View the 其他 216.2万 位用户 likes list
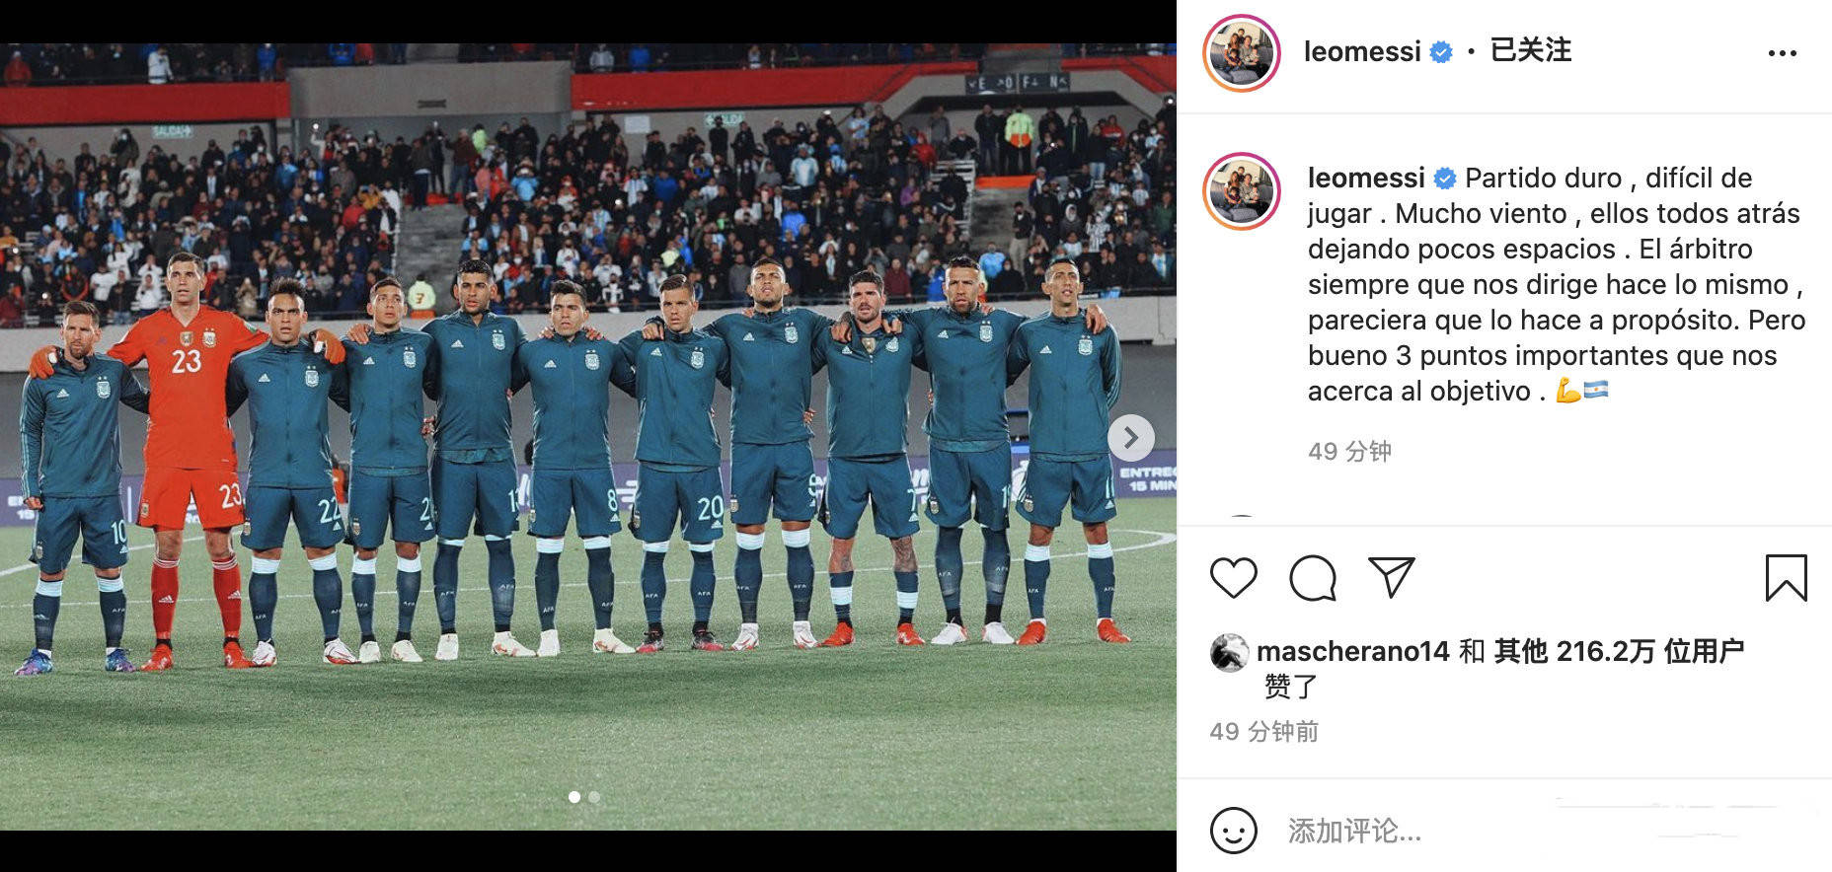This screenshot has height=872, width=1832. (x=1619, y=651)
